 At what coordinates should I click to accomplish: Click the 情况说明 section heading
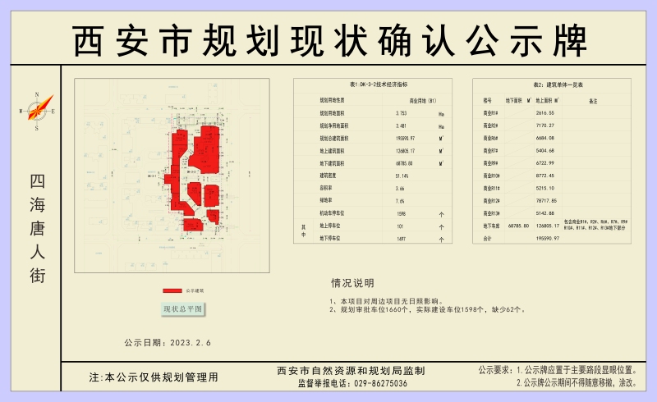click(x=351, y=282)
